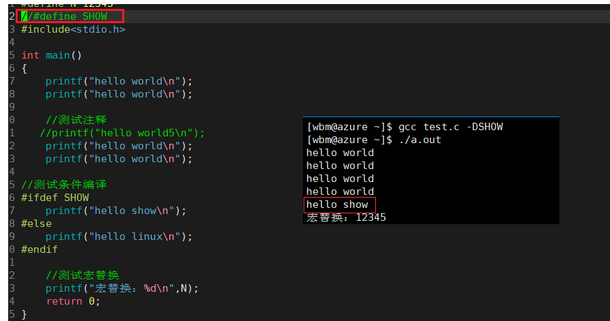The image size is (610, 321).
Task: Click the terminal hello world line right below ./a.out
Action: 340,153
